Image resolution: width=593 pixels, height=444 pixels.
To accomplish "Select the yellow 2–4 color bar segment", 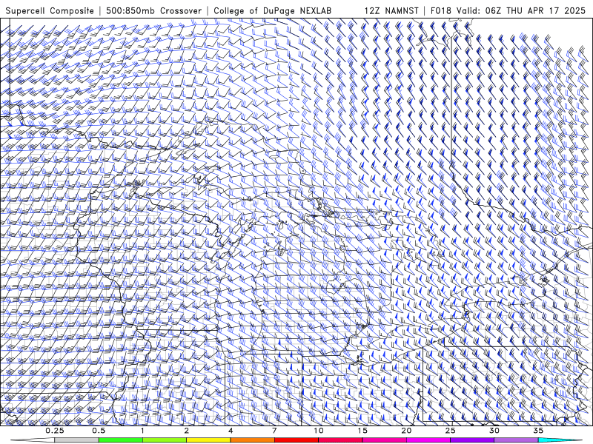I will [x=208, y=440].
